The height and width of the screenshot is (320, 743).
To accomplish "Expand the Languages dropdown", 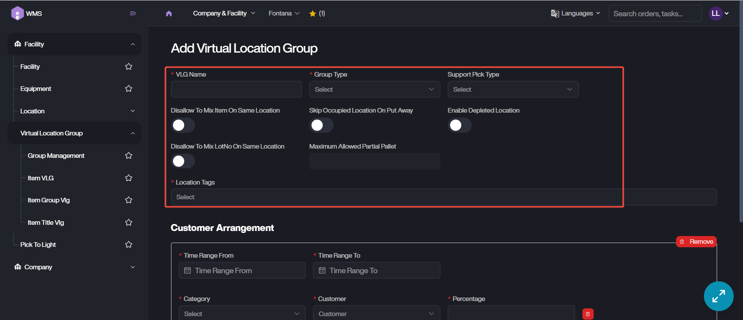I will (x=575, y=14).
